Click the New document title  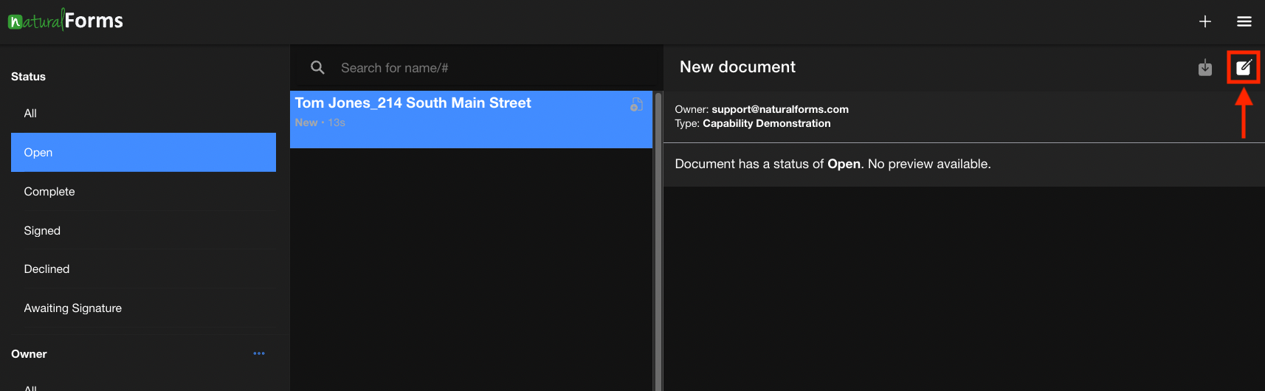pos(737,67)
